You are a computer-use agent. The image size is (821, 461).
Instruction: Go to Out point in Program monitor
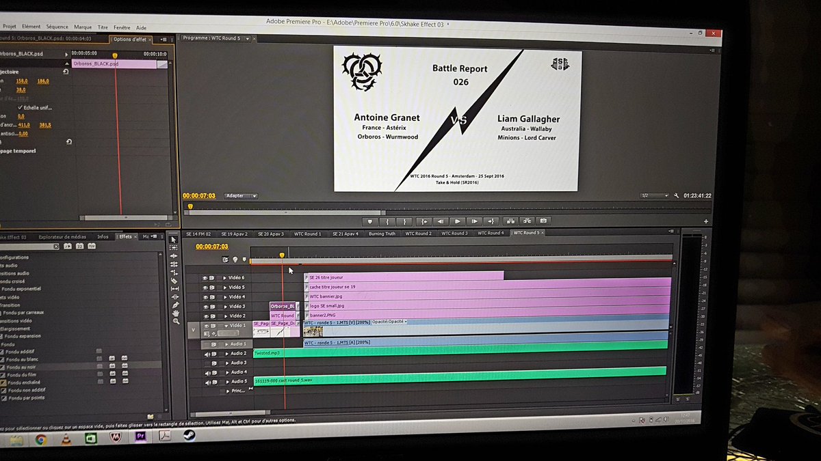coord(491,221)
